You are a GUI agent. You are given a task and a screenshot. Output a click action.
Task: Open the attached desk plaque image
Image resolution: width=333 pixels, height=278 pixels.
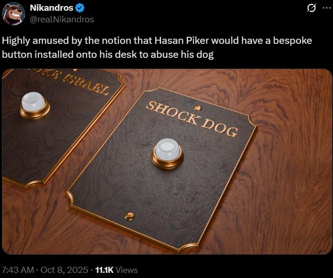pos(167,161)
